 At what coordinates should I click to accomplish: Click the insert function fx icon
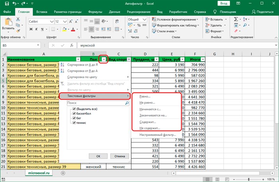coord(72,45)
